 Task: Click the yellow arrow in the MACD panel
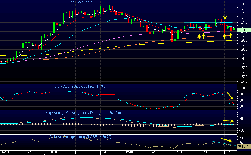[x=228, y=121]
